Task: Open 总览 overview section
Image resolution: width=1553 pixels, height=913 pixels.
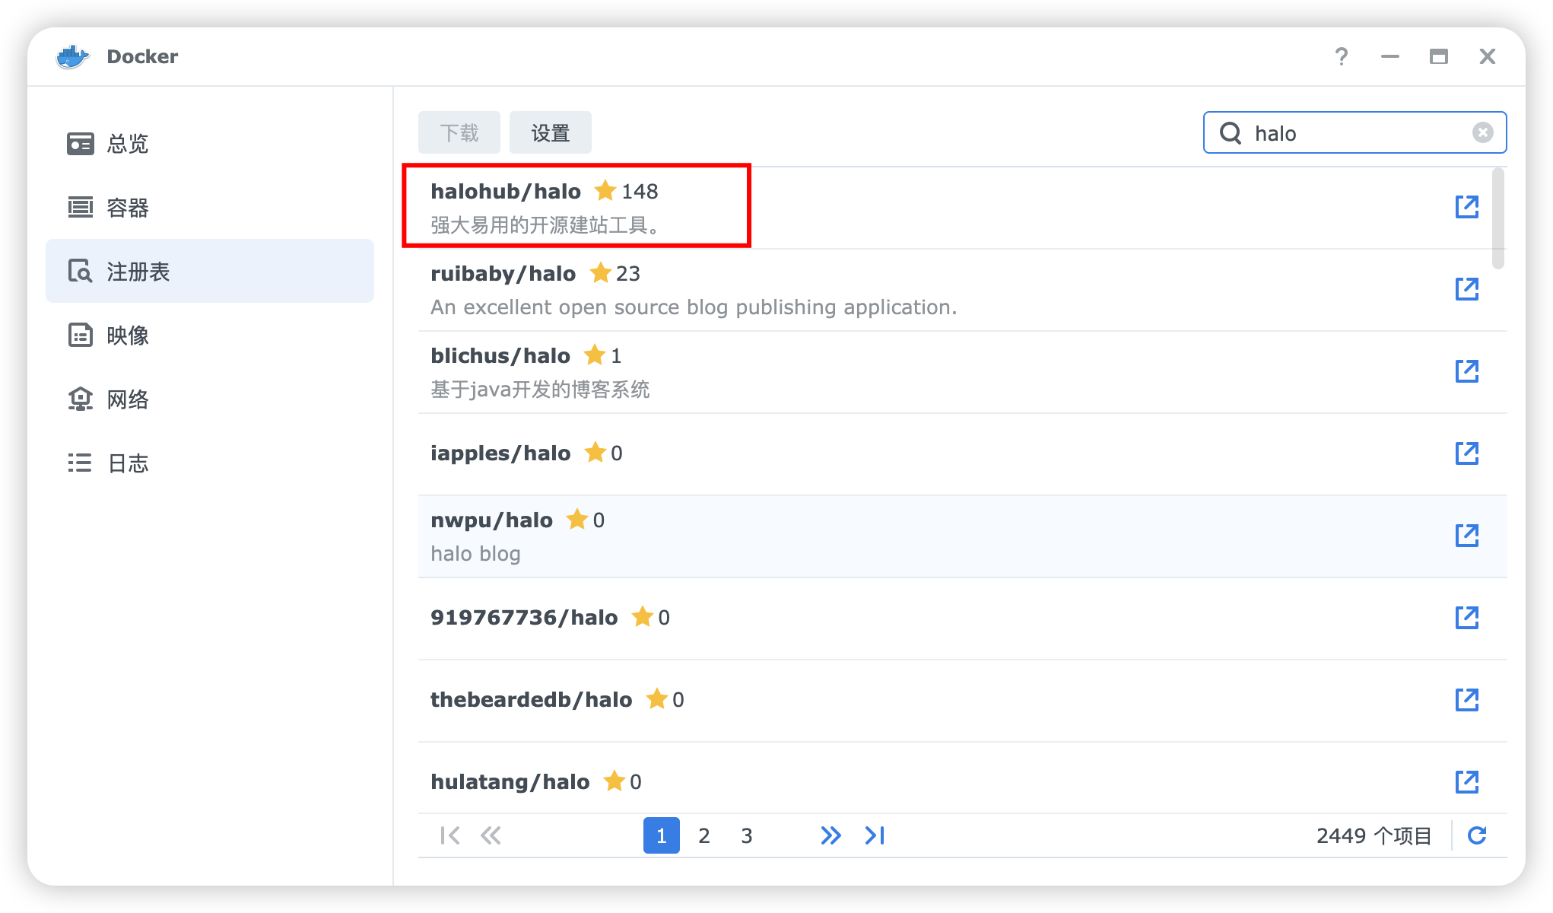Action: click(x=210, y=144)
